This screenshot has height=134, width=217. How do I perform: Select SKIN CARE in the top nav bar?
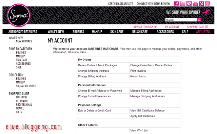click(x=117, y=32)
